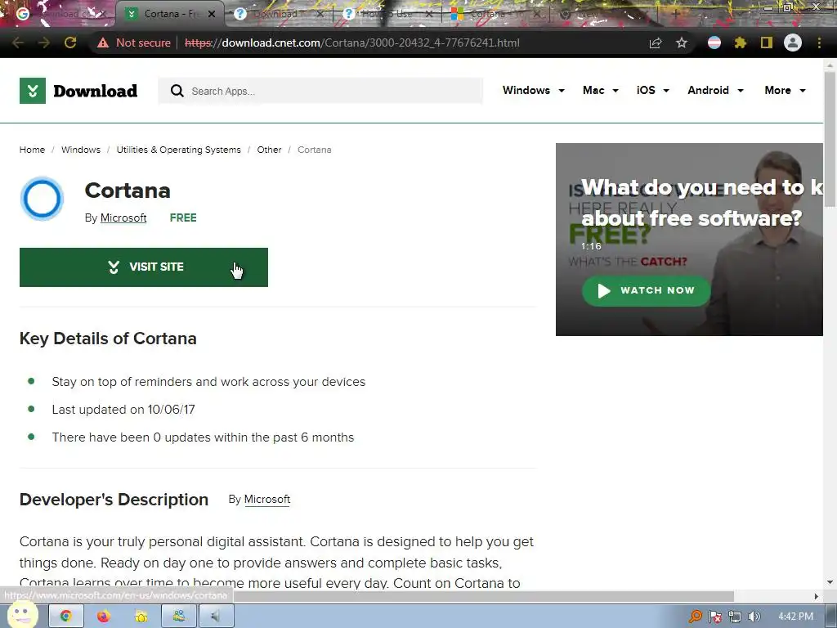Open Utilities & Operating Systems breadcrumb

pos(179,150)
